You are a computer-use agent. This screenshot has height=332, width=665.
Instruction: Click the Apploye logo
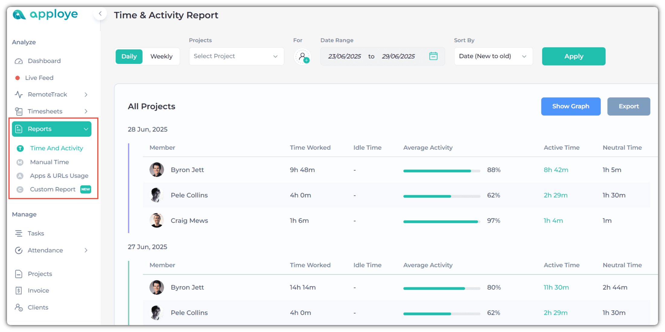[x=45, y=14]
